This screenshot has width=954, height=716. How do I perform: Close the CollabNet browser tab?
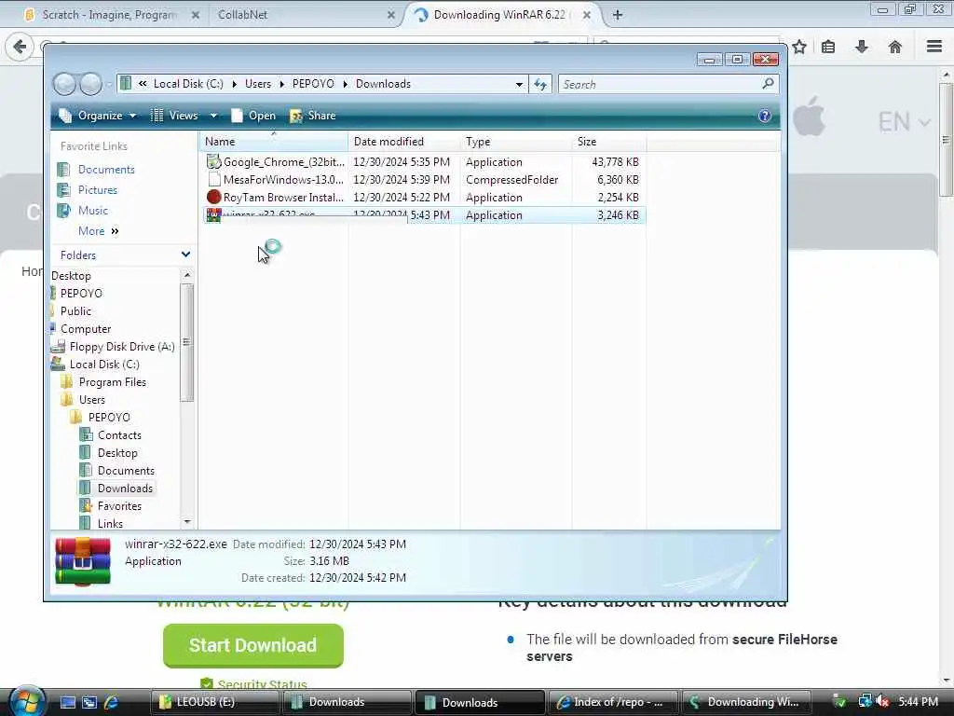pos(390,15)
